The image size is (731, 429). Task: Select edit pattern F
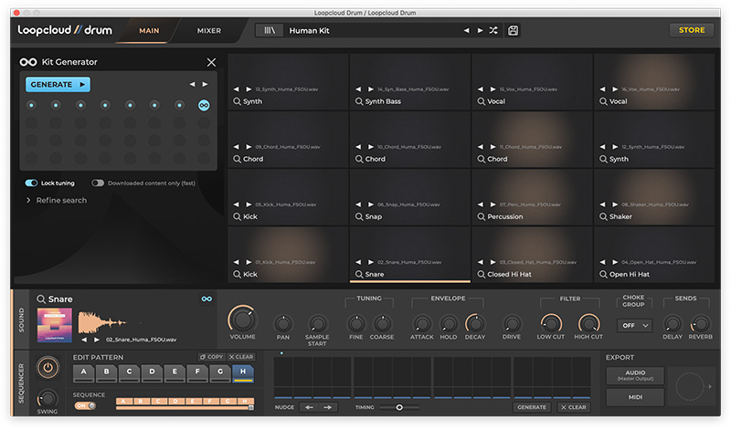[x=197, y=372]
